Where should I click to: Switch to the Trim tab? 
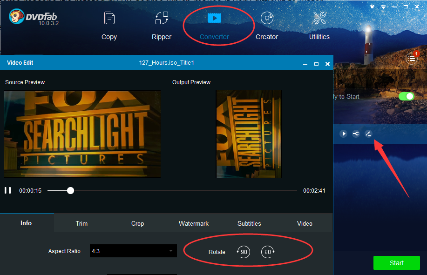pyautogui.click(x=81, y=223)
